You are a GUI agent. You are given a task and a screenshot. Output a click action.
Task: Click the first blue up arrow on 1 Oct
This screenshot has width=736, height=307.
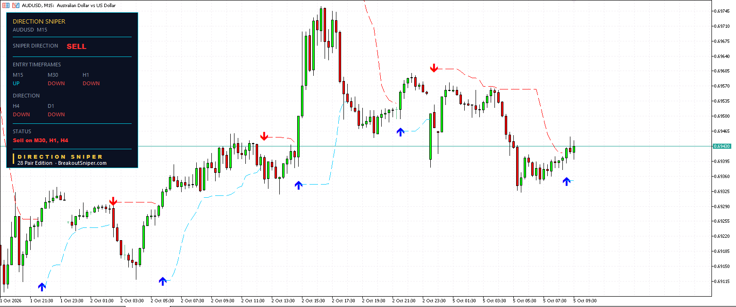click(42, 286)
